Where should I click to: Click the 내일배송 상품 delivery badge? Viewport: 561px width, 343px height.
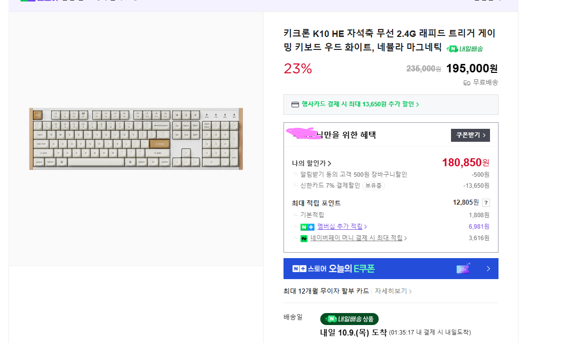(x=349, y=319)
